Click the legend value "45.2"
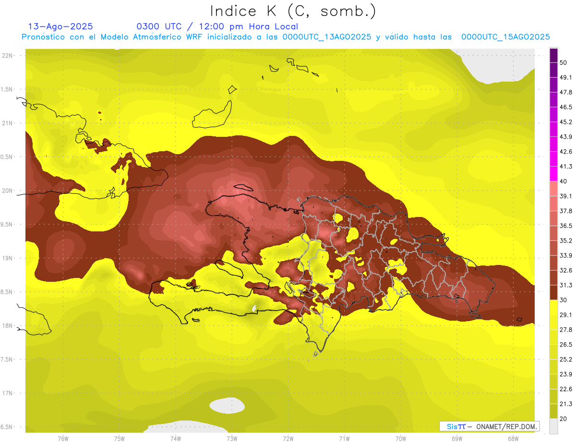This screenshot has width=576, height=445. coord(566,122)
